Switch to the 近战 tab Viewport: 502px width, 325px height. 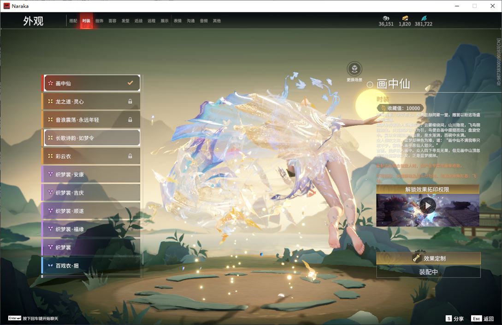click(138, 21)
